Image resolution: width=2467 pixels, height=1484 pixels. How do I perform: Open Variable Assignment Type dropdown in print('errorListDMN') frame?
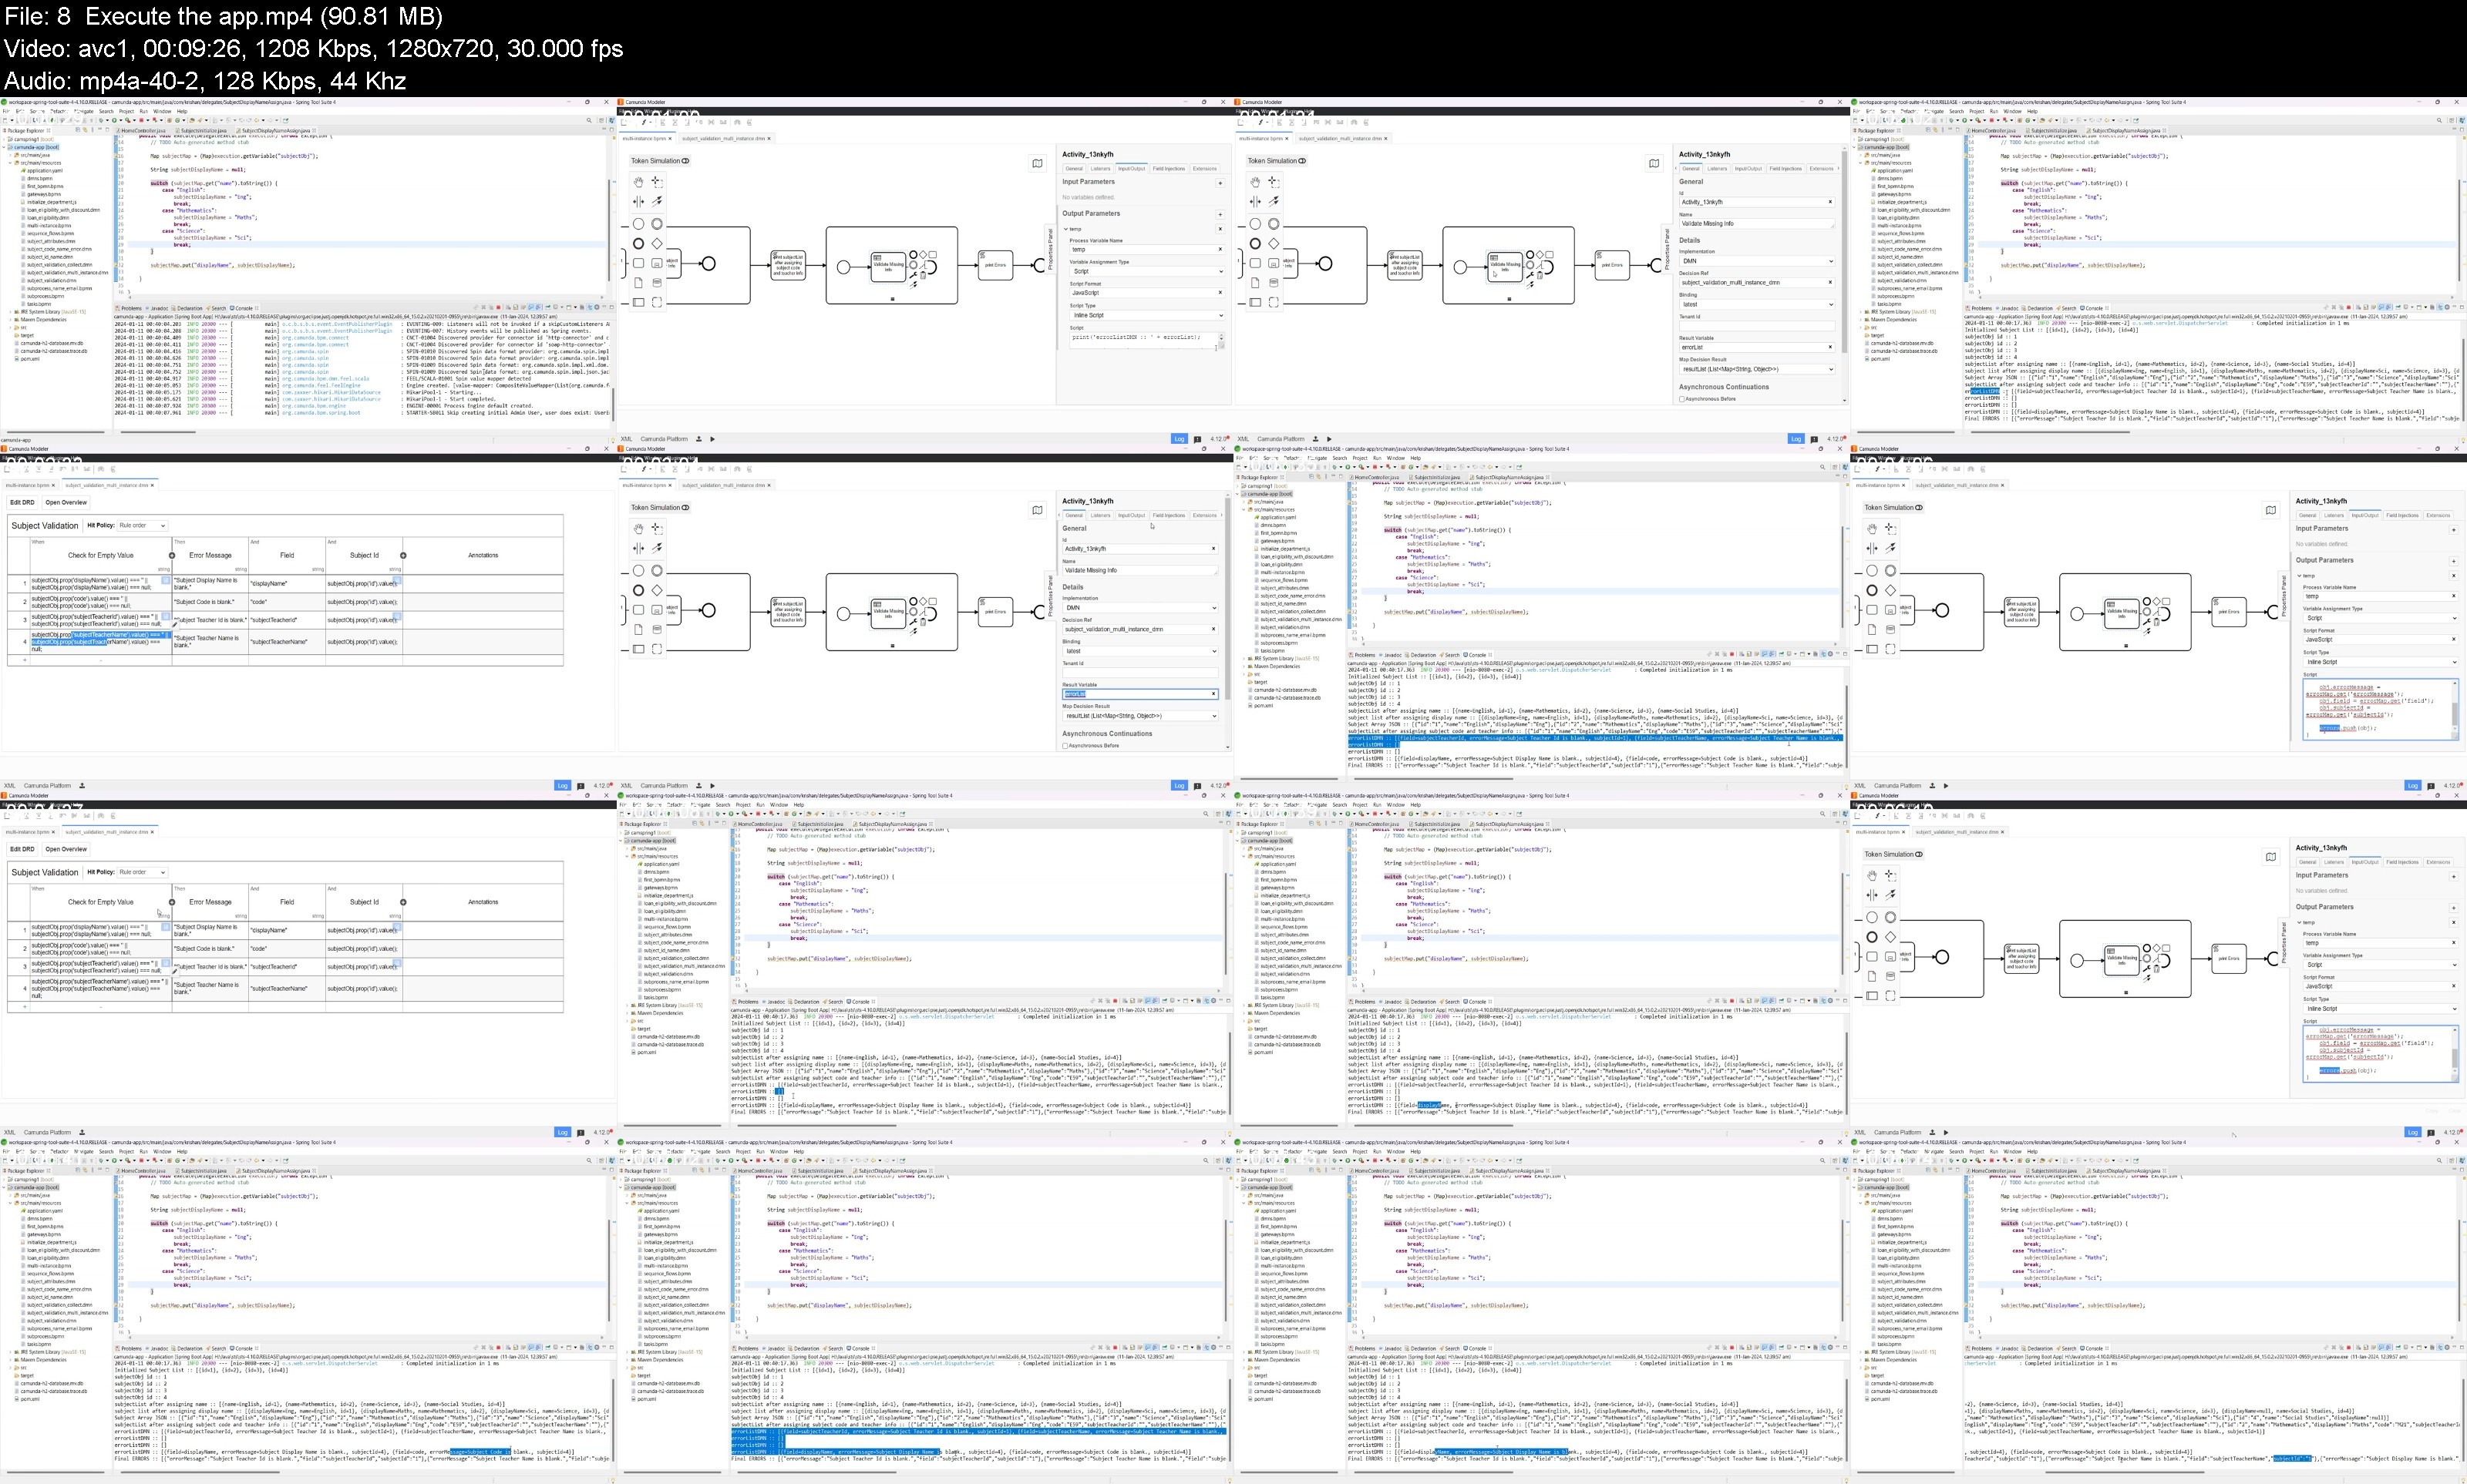[x=1146, y=271]
